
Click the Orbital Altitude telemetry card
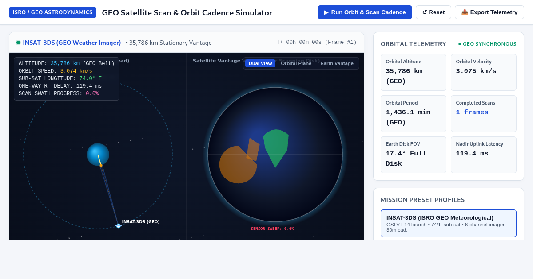pyautogui.click(x=414, y=73)
